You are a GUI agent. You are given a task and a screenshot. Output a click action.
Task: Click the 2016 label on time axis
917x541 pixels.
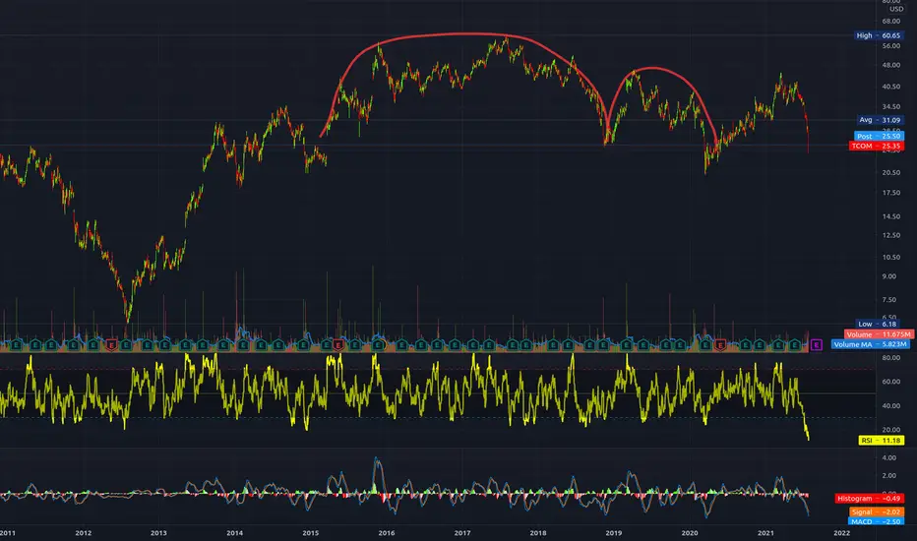pyautogui.click(x=387, y=533)
